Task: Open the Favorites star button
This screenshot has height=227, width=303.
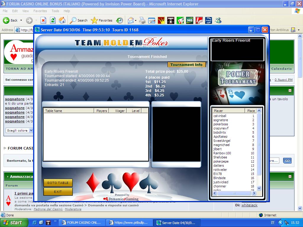Action: [102, 20]
